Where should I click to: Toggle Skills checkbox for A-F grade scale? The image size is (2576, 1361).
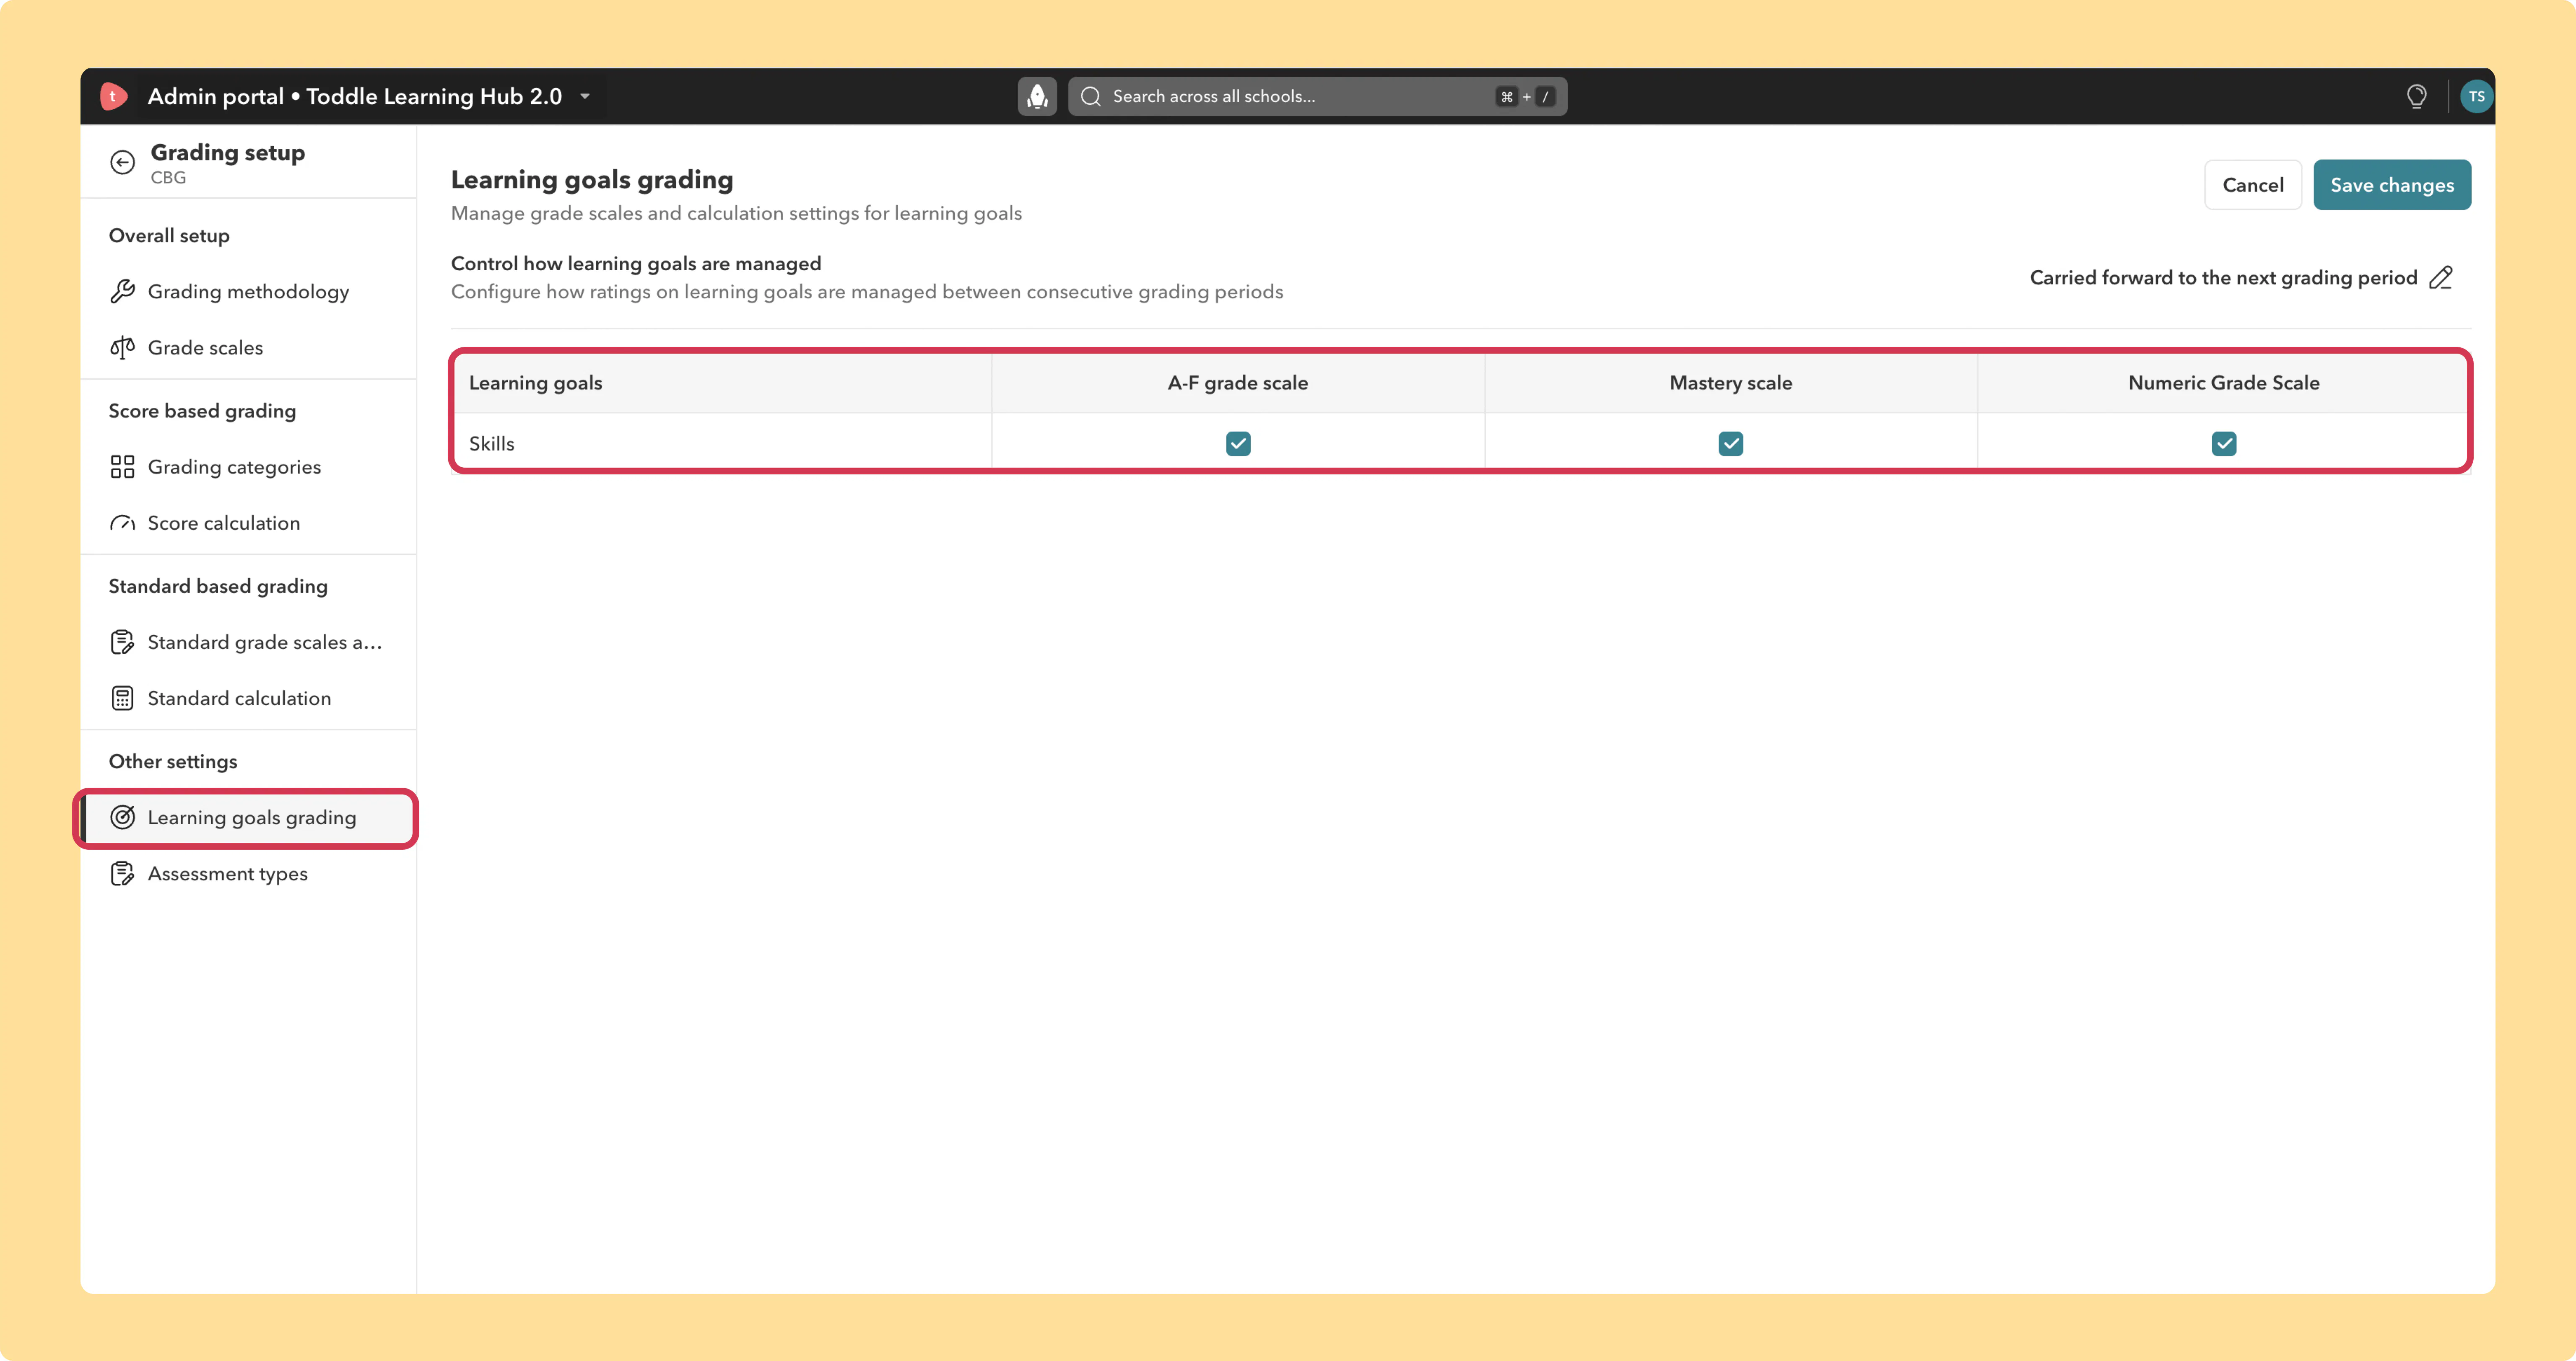coord(1238,444)
